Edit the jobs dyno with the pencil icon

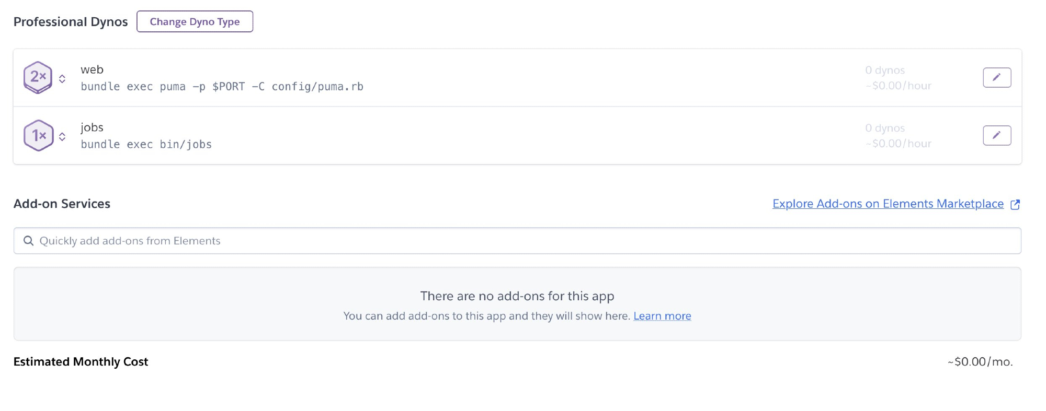tap(997, 135)
